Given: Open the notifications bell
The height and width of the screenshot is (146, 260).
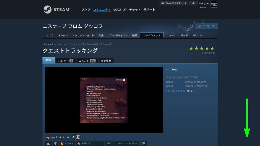Looking at the screenshot, I should click(x=193, y=3).
